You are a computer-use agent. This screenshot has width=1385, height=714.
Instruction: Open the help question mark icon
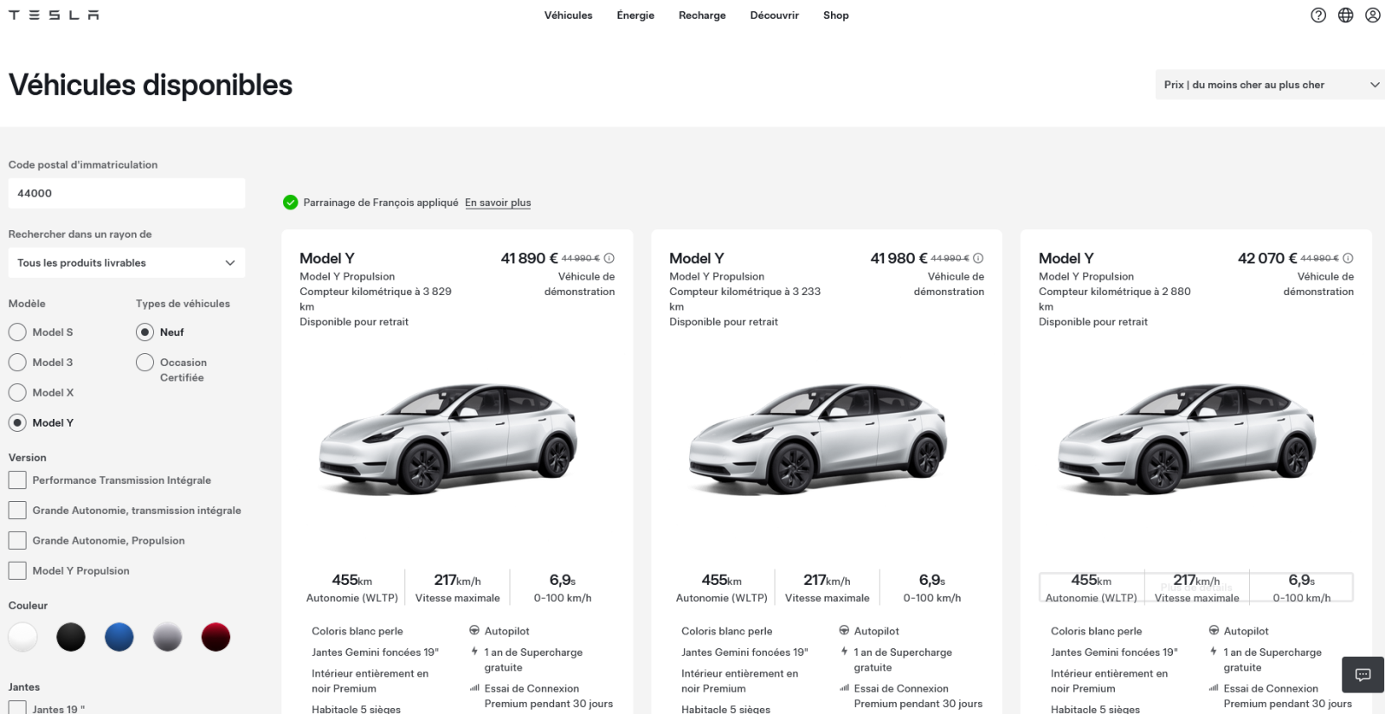coord(1318,15)
